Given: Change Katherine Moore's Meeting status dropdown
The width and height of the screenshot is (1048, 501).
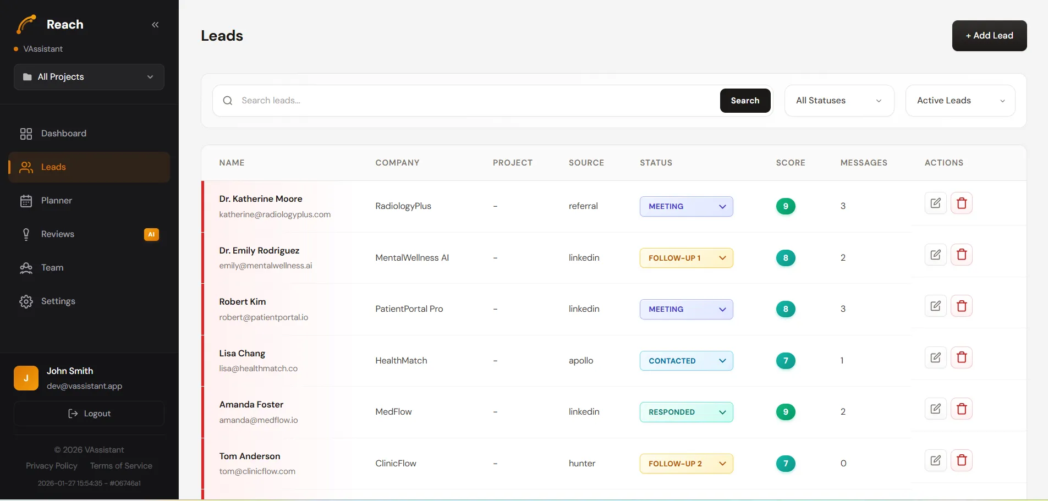Looking at the screenshot, I should click(x=686, y=206).
